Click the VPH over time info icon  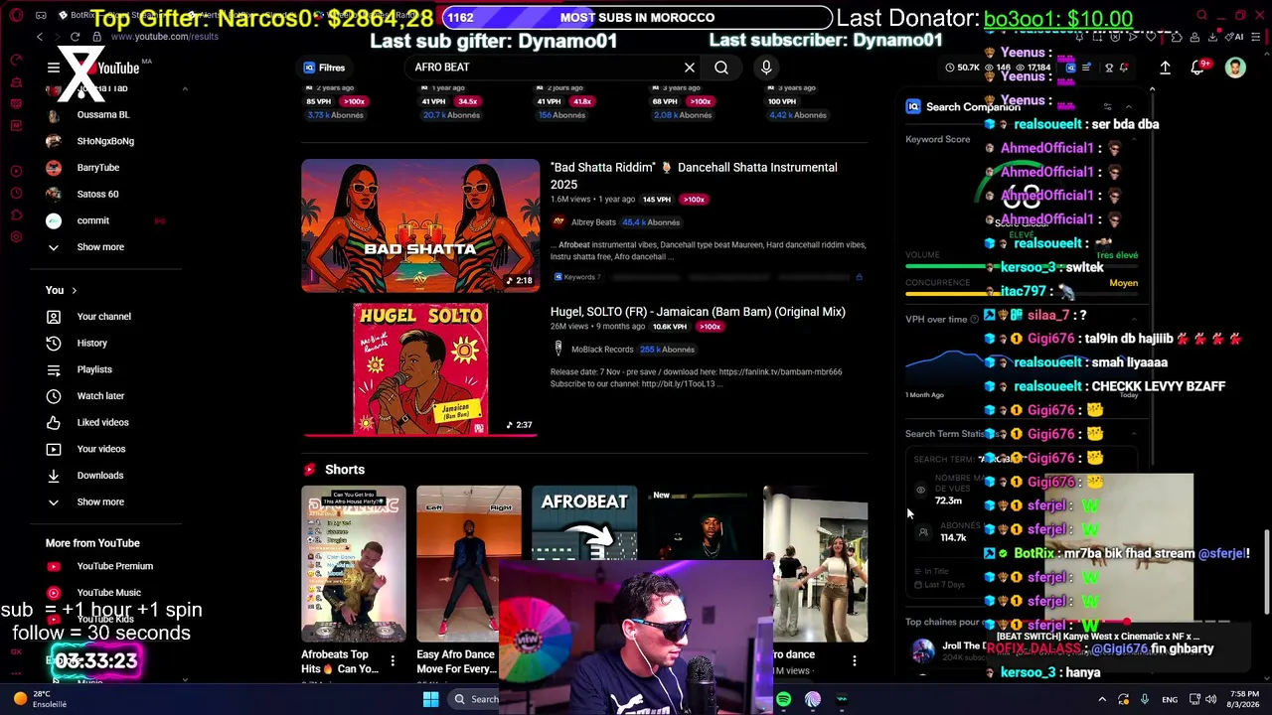(x=974, y=320)
